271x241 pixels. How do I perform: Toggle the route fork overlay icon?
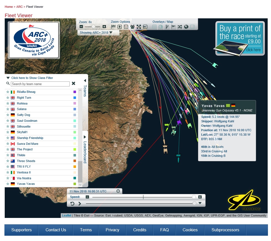[x=167, y=27]
